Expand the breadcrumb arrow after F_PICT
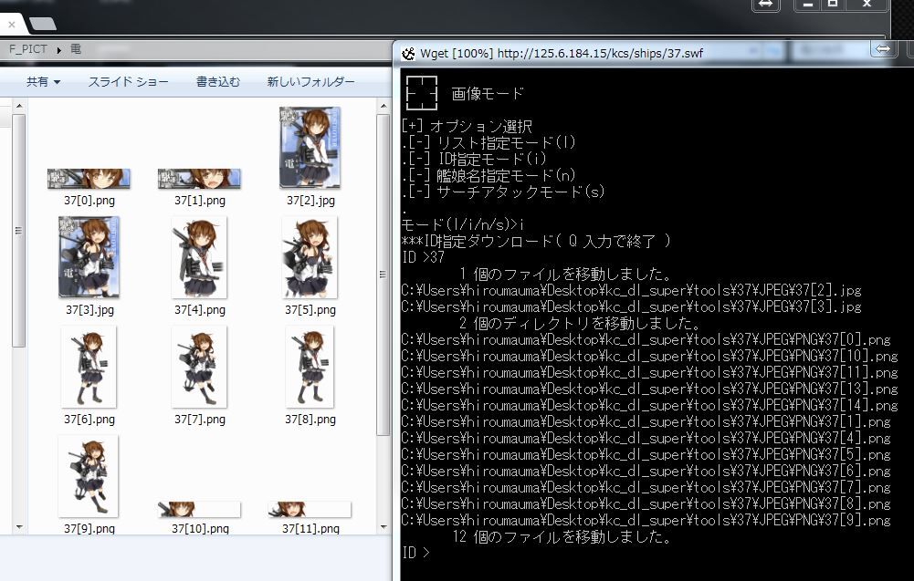Image resolution: width=914 pixels, height=581 pixels. 58,50
